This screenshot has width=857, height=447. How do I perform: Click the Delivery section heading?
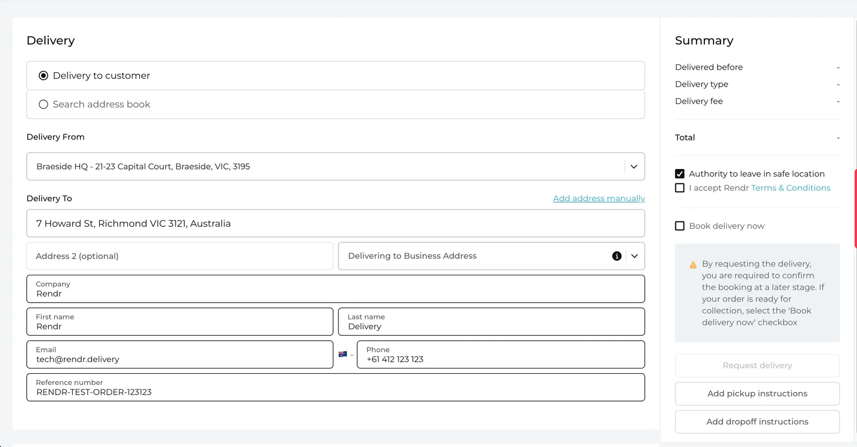pyautogui.click(x=51, y=41)
